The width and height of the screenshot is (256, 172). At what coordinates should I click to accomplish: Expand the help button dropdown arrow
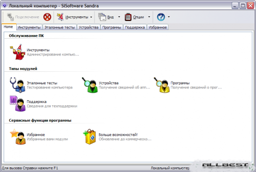click(168, 17)
